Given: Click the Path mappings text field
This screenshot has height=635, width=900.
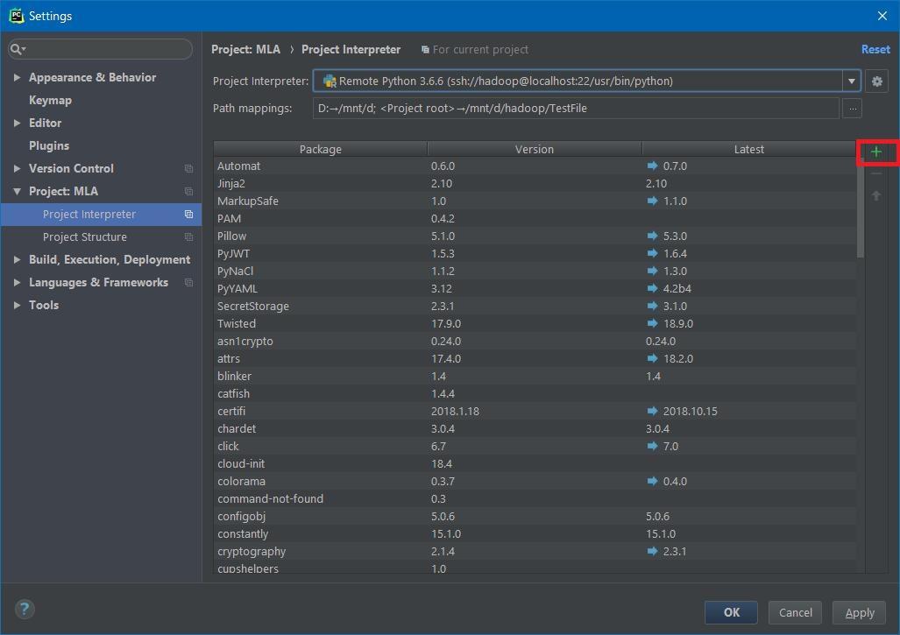Looking at the screenshot, I should (x=576, y=109).
